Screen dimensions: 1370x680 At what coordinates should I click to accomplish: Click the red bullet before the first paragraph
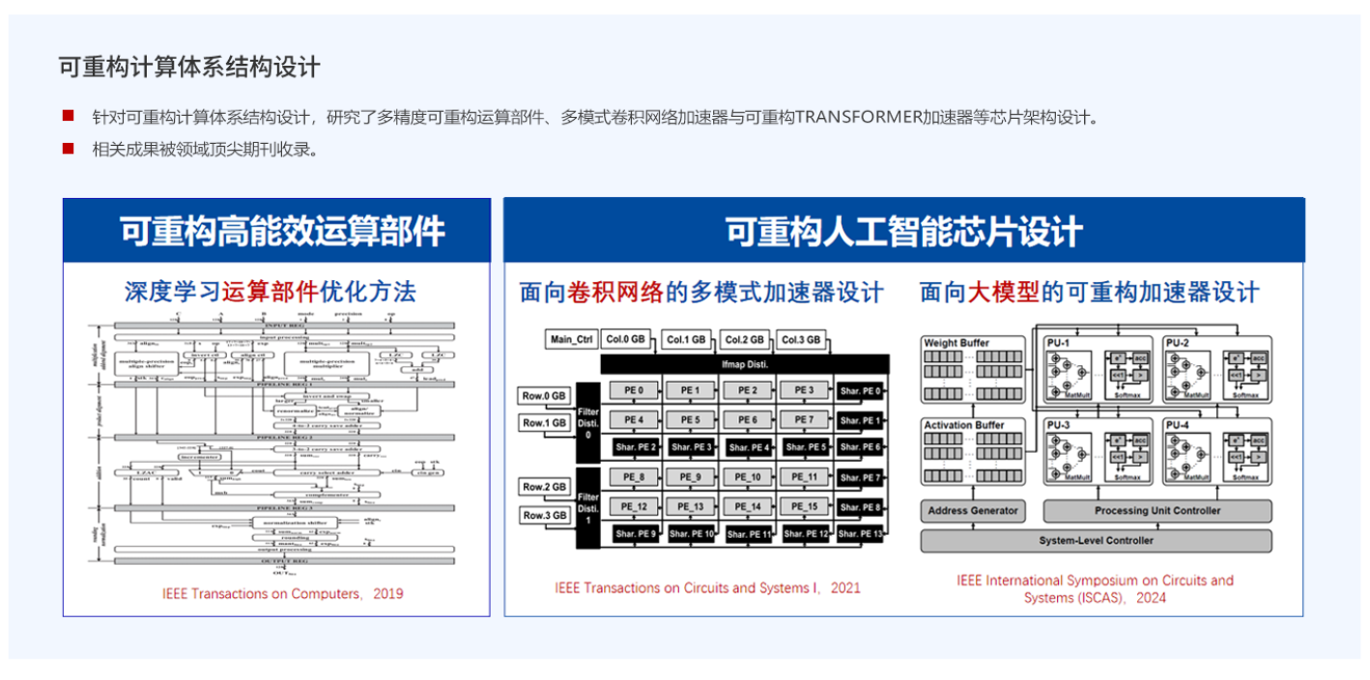(x=68, y=116)
